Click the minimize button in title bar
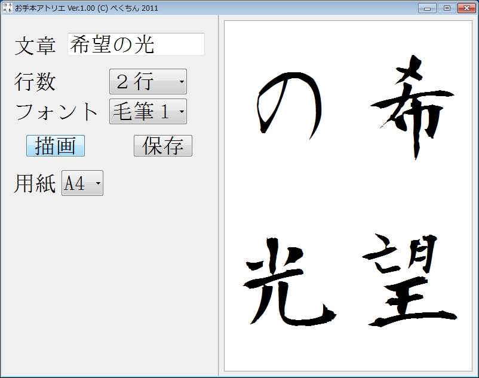This screenshot has width=479, height=378. pyautogui.click(x=427, y=8)
